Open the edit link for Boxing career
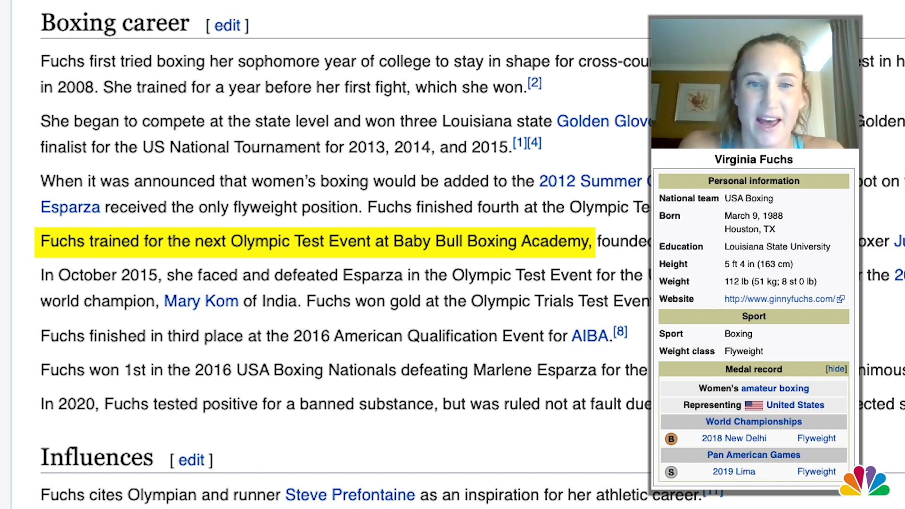This screenshot has width=905, height=509. point(228,25)
